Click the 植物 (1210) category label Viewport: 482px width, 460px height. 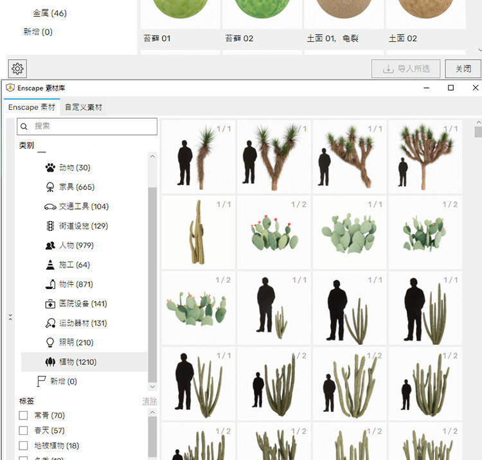click(78, 362)
